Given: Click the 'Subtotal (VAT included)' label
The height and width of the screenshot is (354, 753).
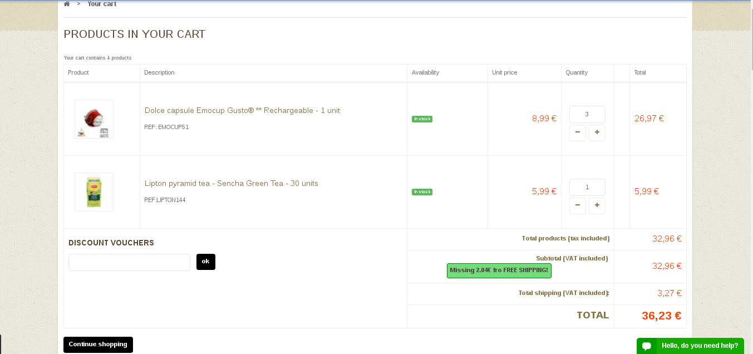Looking at the screenshot, I should (x=572, y=258).
